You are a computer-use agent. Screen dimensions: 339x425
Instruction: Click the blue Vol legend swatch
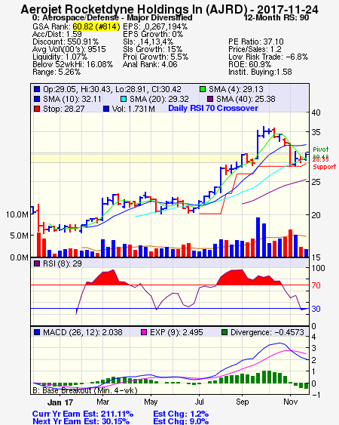pyautogui.click(x=106, y=109)
